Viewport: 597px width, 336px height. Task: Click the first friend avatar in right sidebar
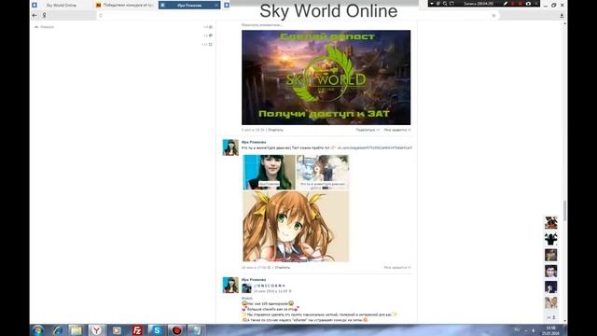(x=551, y=223)
